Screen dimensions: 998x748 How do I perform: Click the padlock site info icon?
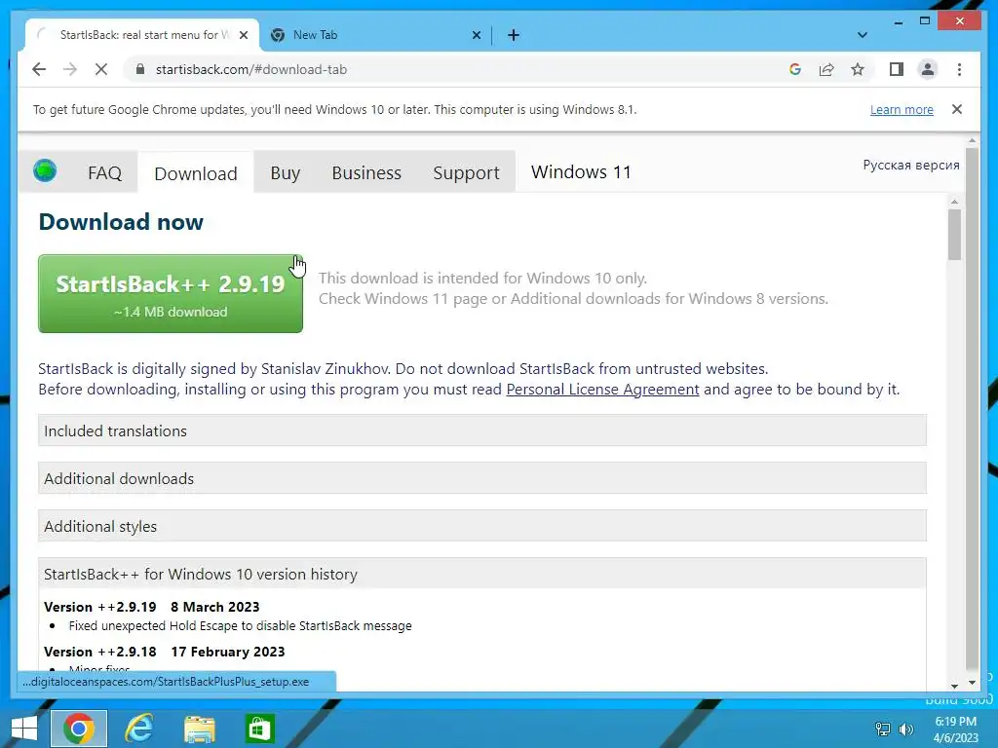pyautogui.click(x=140, y=69)
